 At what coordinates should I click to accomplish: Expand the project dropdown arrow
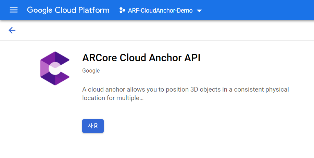pos(199,11)
